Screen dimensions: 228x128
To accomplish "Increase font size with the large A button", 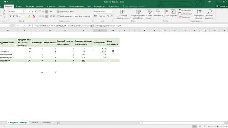I will click(x=32, y=12).
